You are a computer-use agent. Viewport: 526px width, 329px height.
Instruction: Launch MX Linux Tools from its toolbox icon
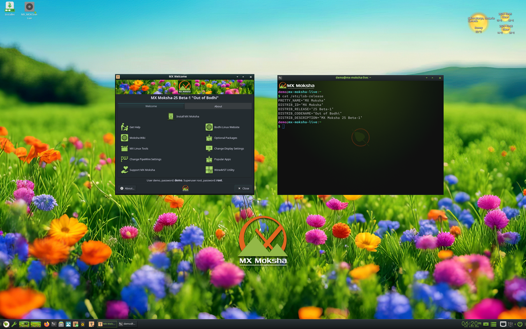(124, 148)
